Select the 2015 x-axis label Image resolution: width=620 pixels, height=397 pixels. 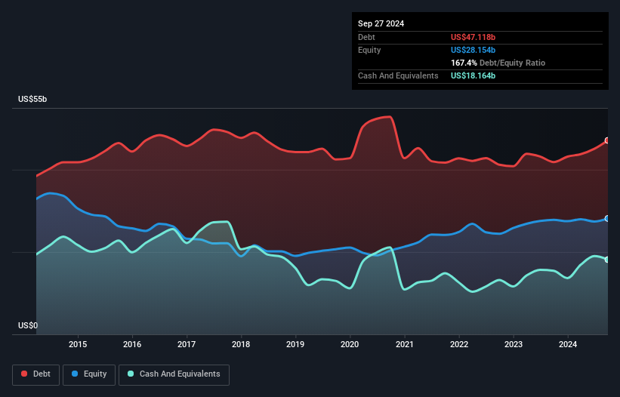point(78,344)
